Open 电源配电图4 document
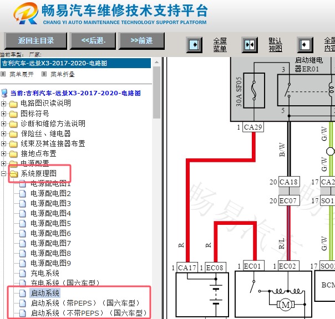This screenshot has height=319, width=335. point(50,213)
